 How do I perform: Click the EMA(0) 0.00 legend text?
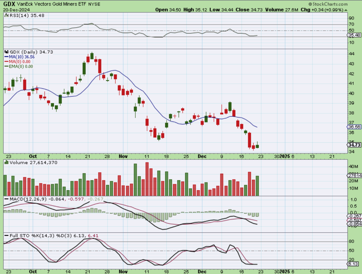tap(21, 66)
